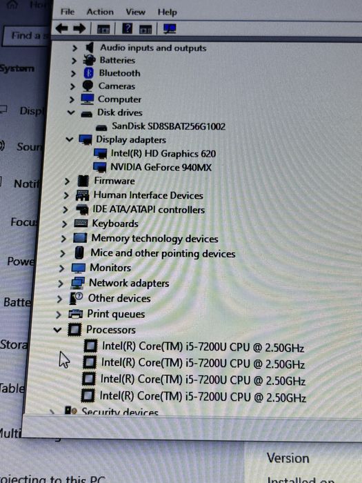Expand the Computer category arrow
Viewport: 362px width, 483px height.
(x=72, y=100)
